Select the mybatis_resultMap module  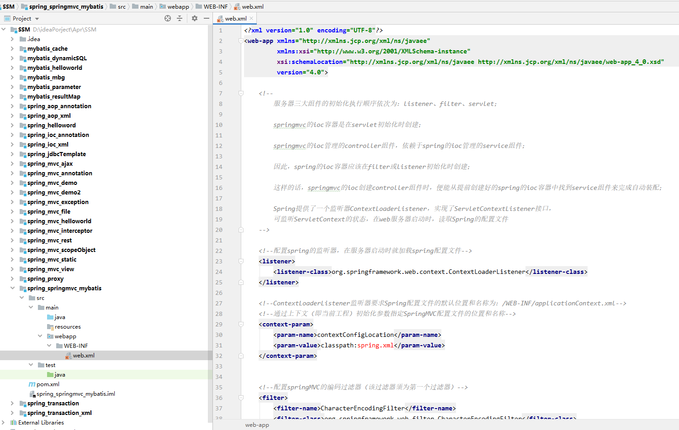point(53,96)
